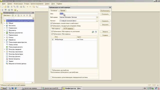Expand the Регистры сведений tree node
This screenshot has height=90, width=160.
[x=4, y=49]
